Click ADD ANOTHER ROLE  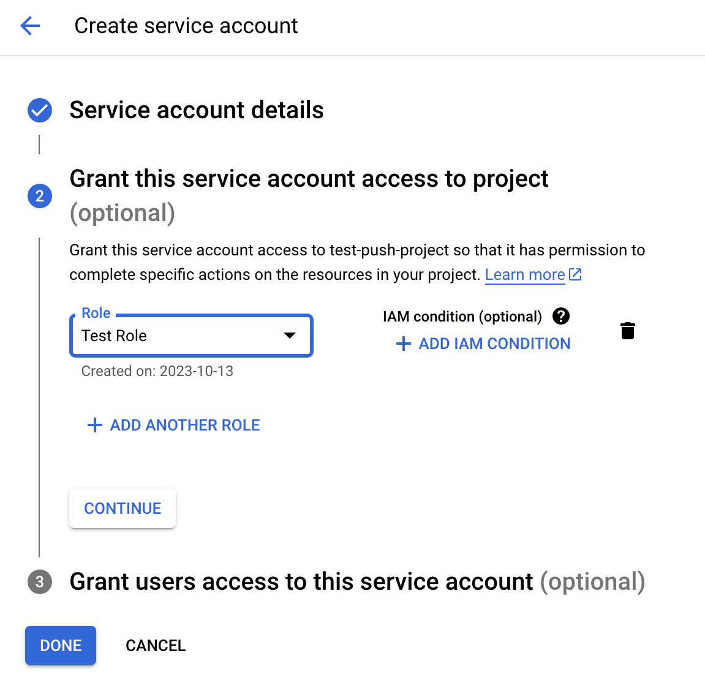[x=184, y=425]
